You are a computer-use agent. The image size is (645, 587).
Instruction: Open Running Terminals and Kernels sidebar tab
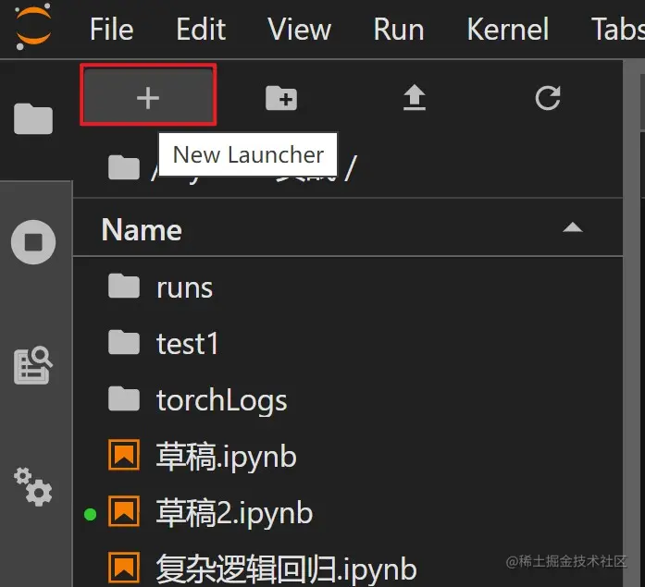[x=33, y=242]
